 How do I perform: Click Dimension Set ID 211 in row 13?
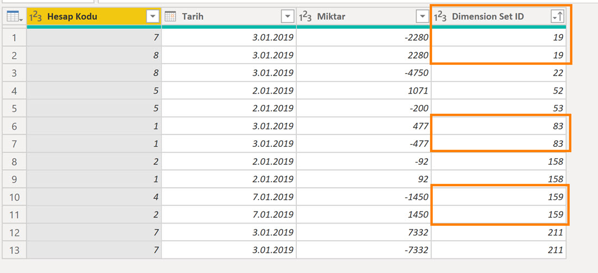(499, 250)
